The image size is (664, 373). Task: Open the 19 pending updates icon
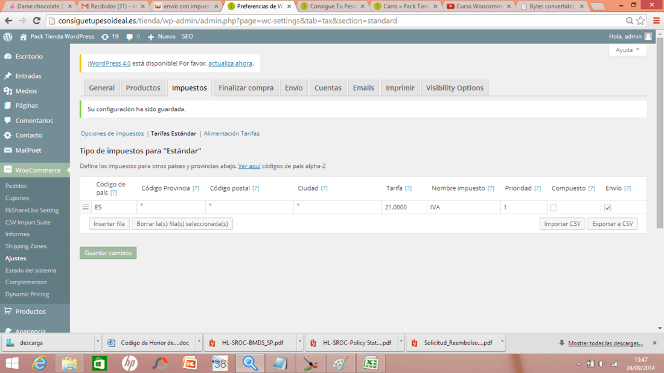click(105, 37)
